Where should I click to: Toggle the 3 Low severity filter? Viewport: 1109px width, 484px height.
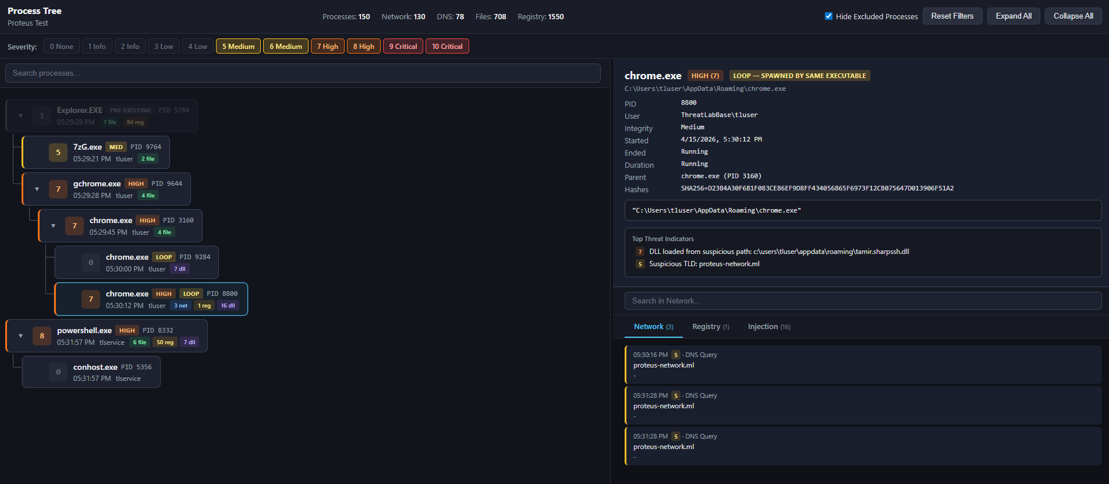[x=164, y=47]
